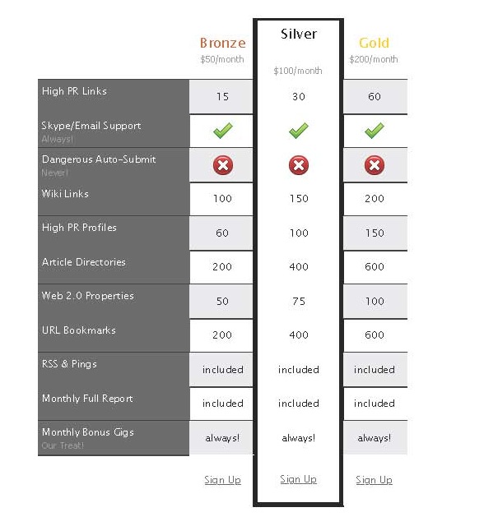This screenshot has height=526, width=484.
Task: Click the Dangerous Auto-Submit row label
Action: pyautogui.click(x=99, y=159)
